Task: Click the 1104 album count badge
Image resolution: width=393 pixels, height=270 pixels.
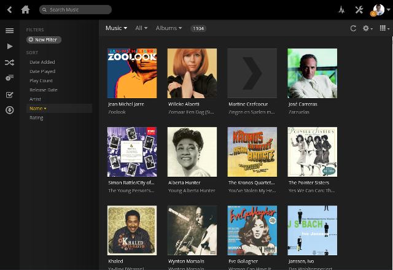Action: tap(198, 28)
